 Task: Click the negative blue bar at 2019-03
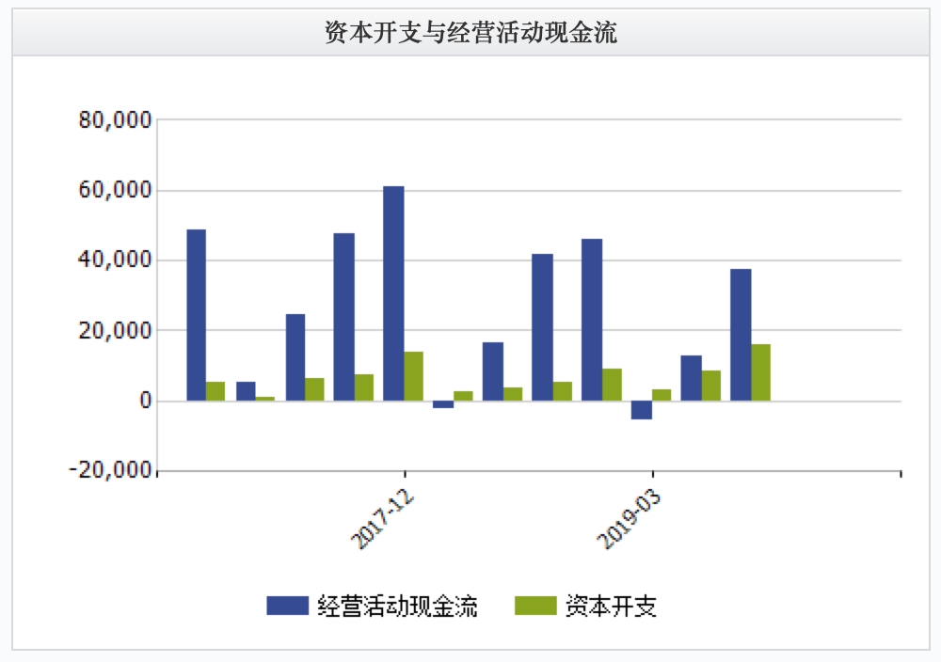642,410
